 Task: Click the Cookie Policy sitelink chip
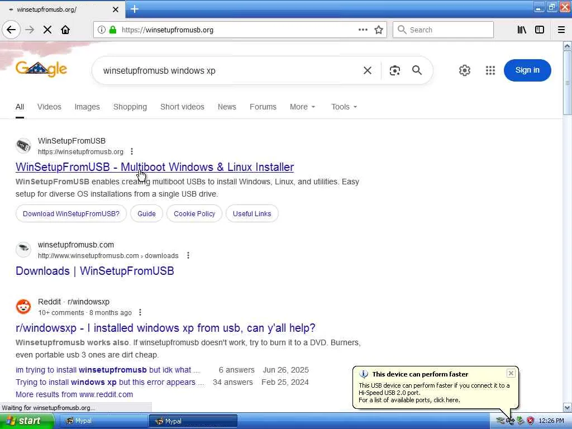(194, 214)
